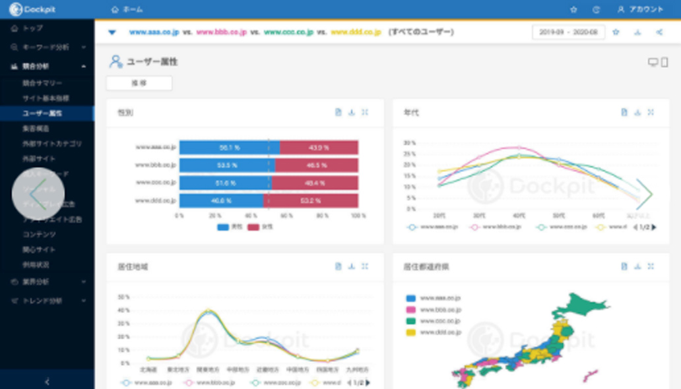Select コンテンツ in sidebar
The image size is (681, 389).
coord(39,235)
